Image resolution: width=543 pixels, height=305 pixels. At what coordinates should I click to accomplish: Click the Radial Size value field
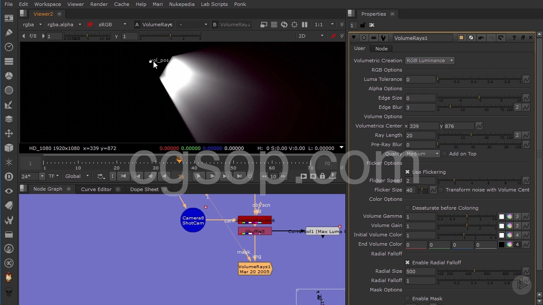click(x=420, y=272)
